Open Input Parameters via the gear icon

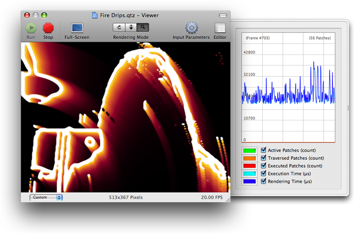coord(192,28)
